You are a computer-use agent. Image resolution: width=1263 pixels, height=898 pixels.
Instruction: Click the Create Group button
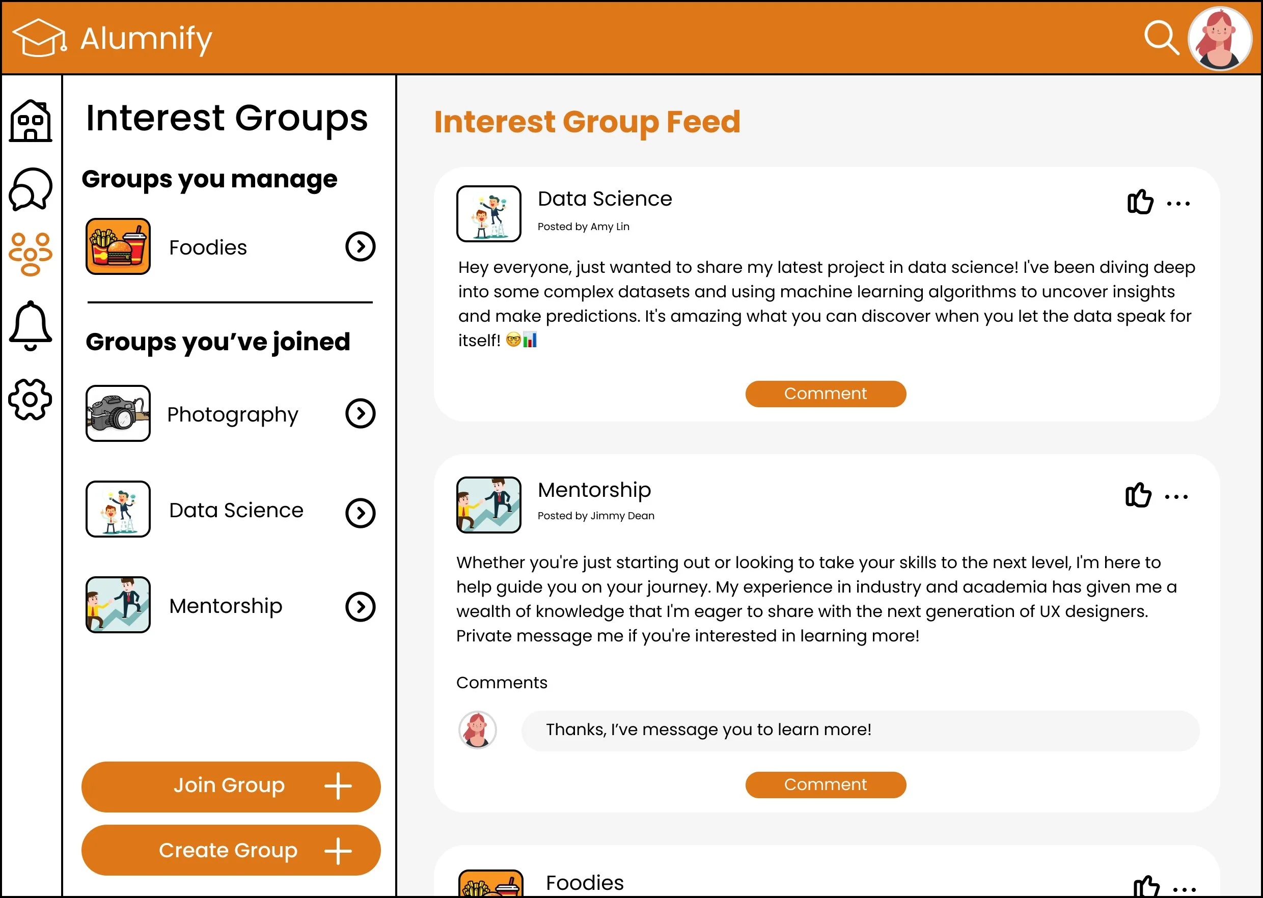click(231, 850)
